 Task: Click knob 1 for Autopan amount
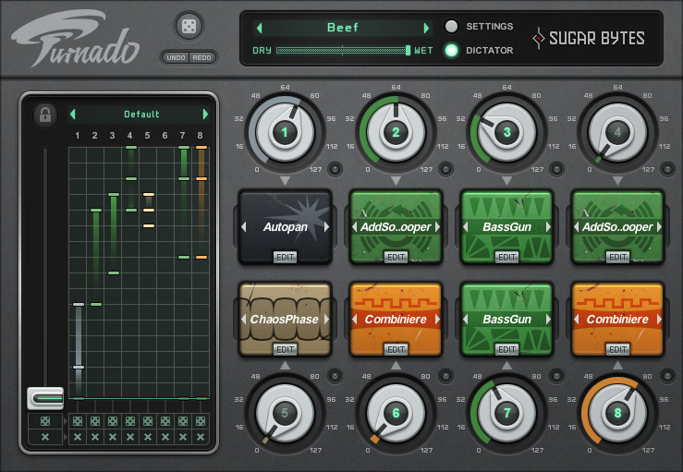[x=285, y=132]
